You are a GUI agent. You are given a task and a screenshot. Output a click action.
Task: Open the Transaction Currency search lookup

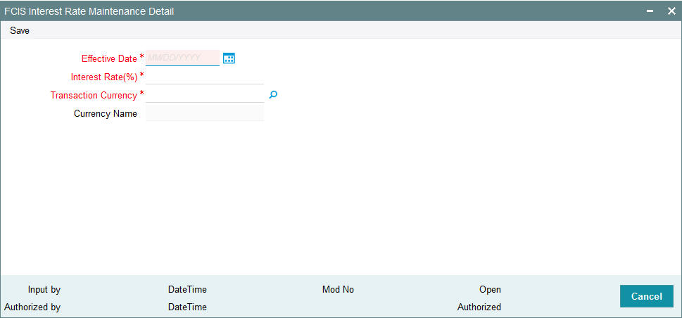(x=272, y=94)
